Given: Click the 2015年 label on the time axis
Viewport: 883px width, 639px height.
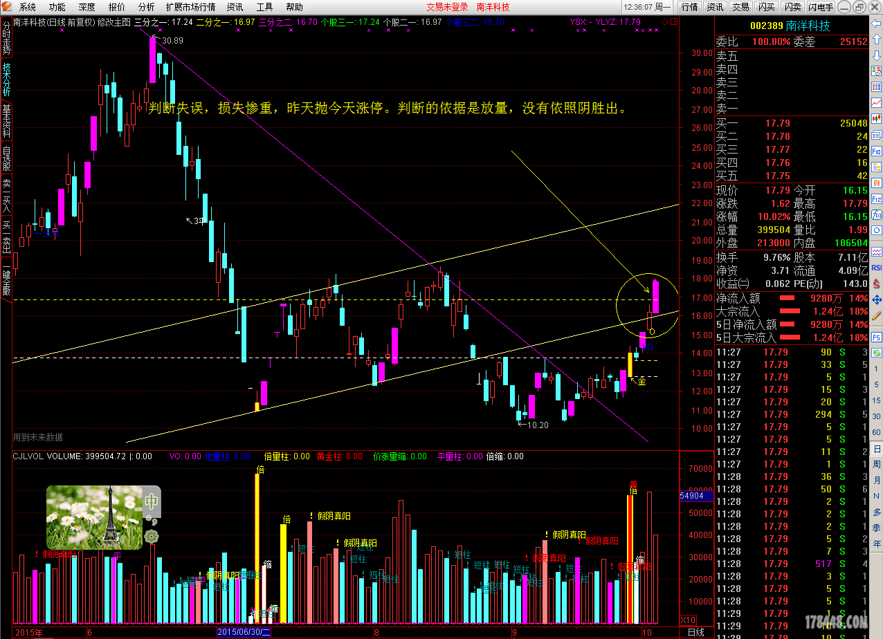Looking at the screenshot, I should pos(28,632).
